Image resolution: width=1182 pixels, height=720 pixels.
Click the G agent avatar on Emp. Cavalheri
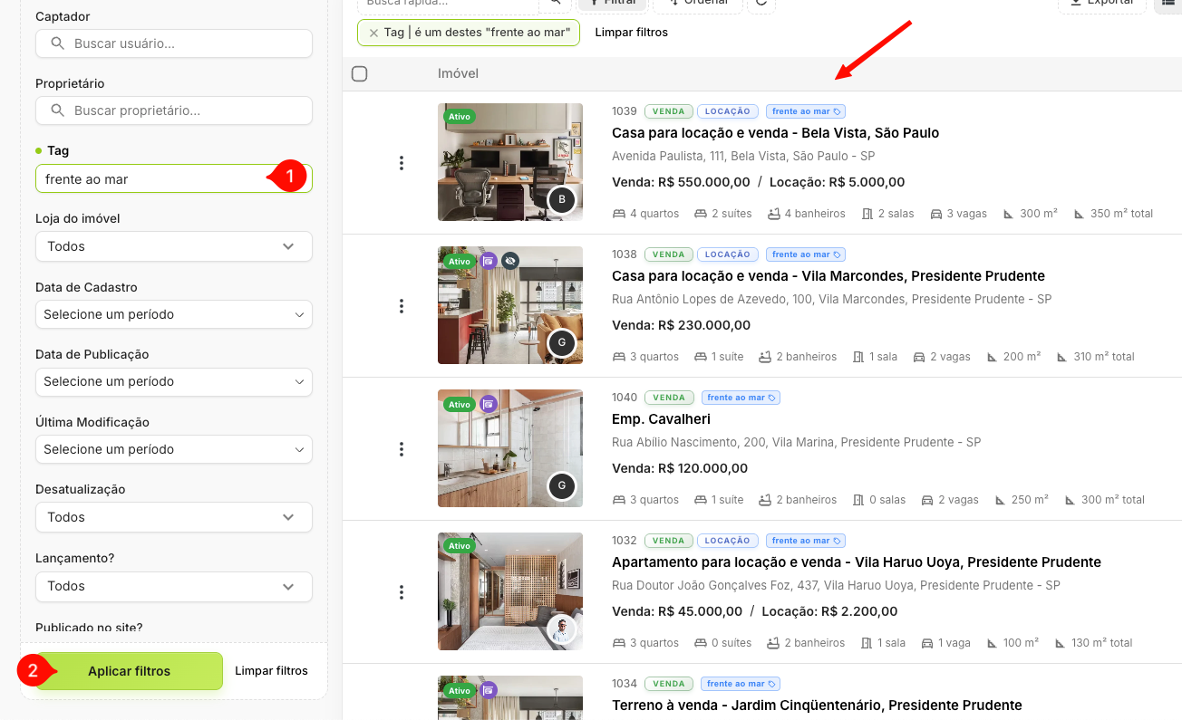coord(562,485)
